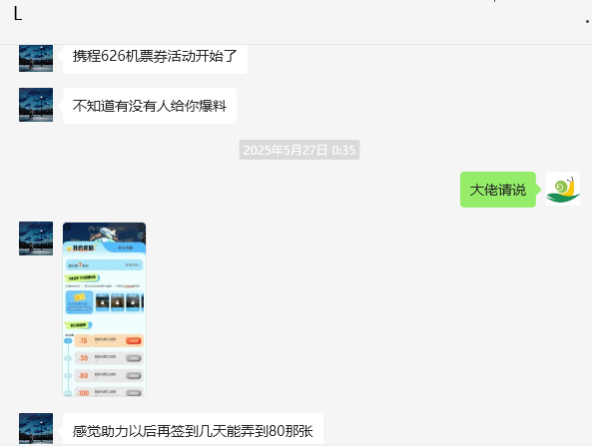The width and height of the screenshot is (592, 446).
Task: Click sender avatar beside '不知道有没有人给你爆料'
Action: pyautogui.click(x=36, y=105)
